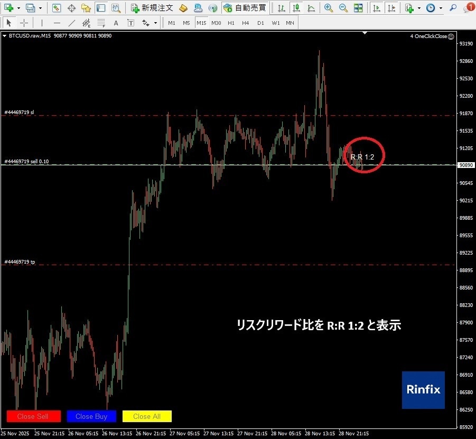This screenshot has height=439, width=476.
Task: Switch timeframe to H1
Action: [231, 23]
